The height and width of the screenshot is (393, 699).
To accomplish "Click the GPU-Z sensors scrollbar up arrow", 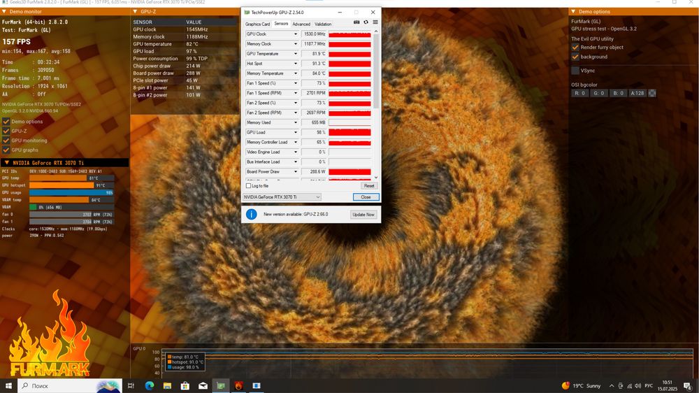I will point(376,31).
